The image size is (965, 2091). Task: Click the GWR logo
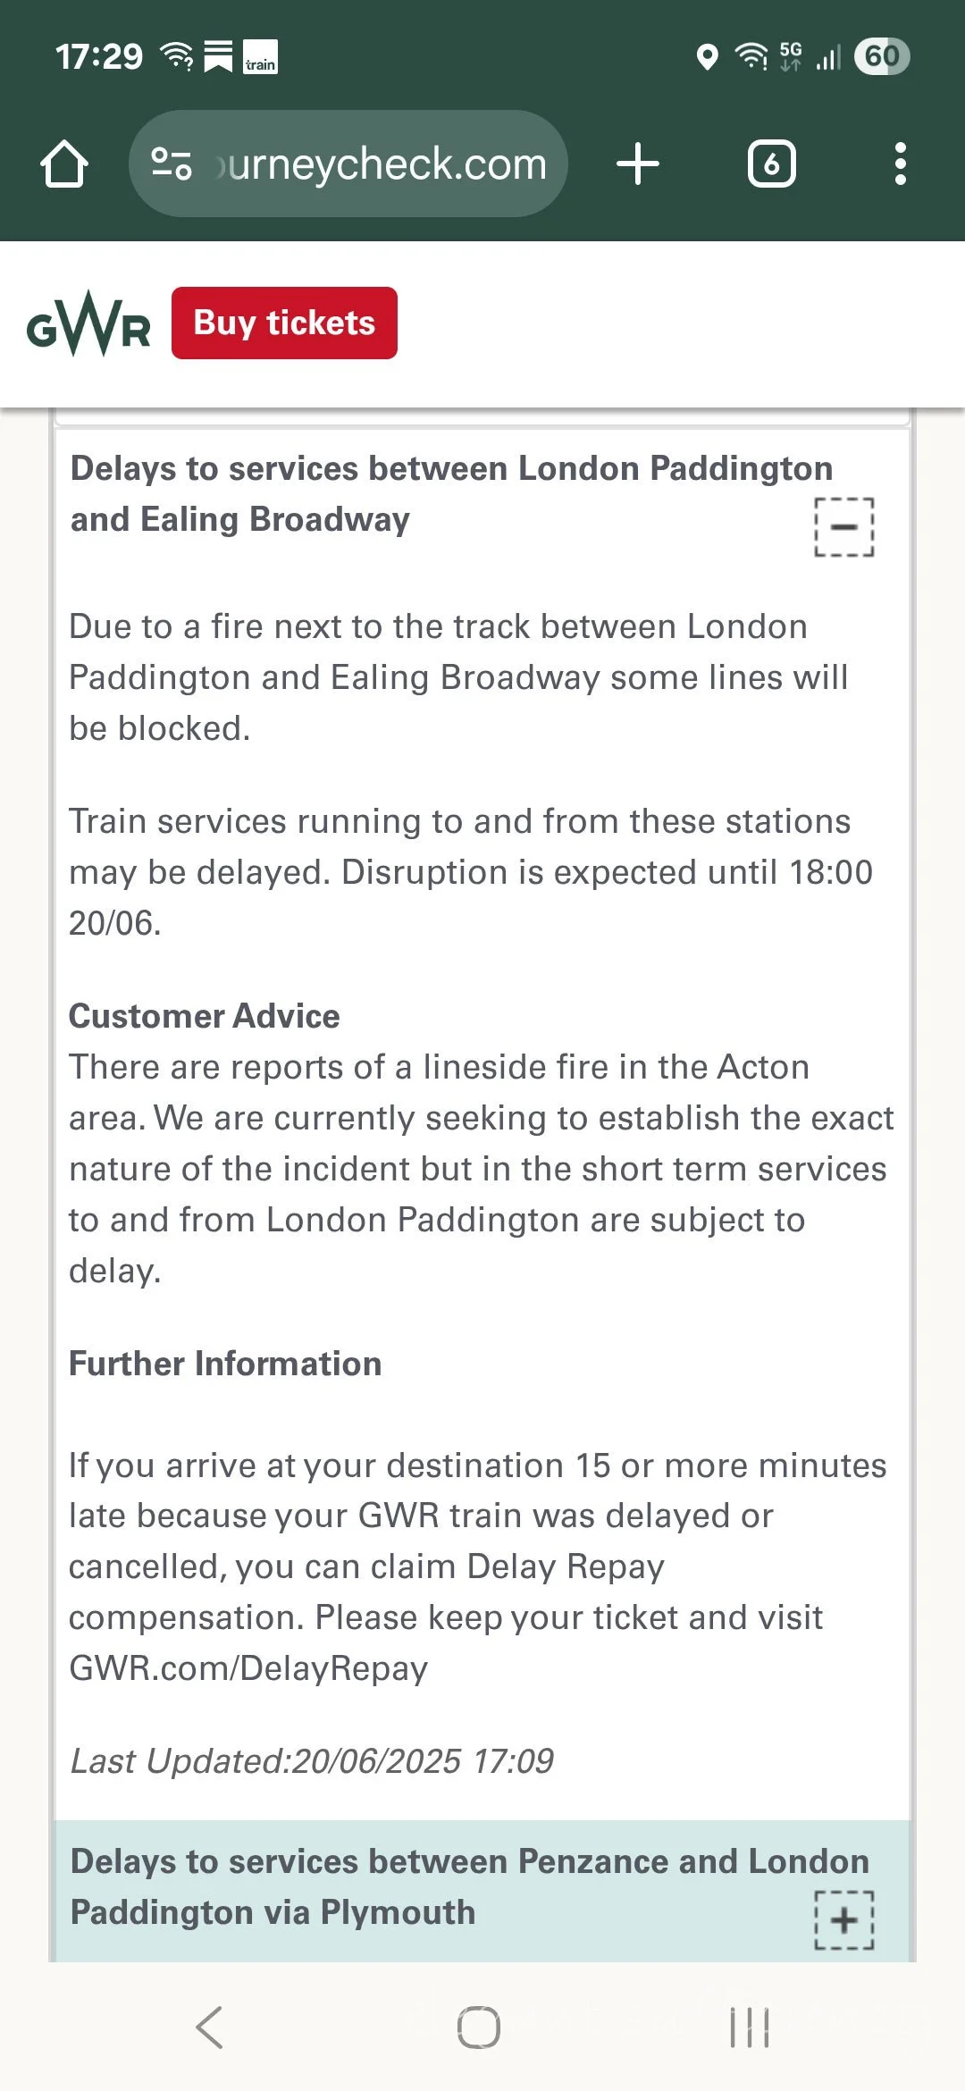tap(88, 323)
